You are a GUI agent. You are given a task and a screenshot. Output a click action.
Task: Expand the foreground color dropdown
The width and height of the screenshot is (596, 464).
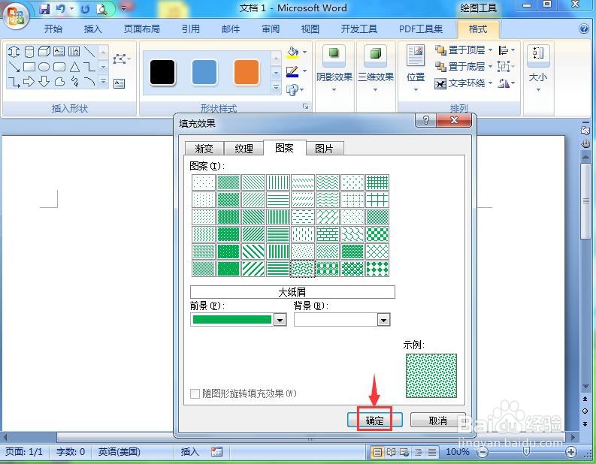280,320
